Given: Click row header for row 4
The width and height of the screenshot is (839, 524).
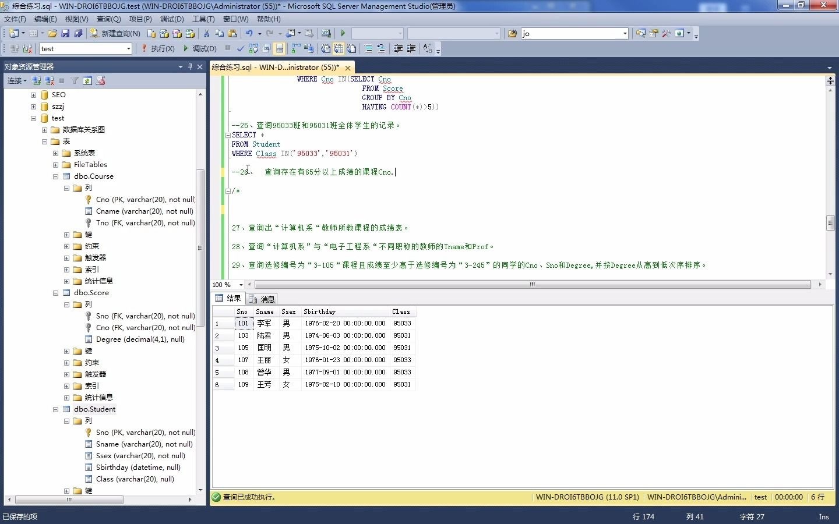Looking at the screenshot, I should (x=223, y=360).
